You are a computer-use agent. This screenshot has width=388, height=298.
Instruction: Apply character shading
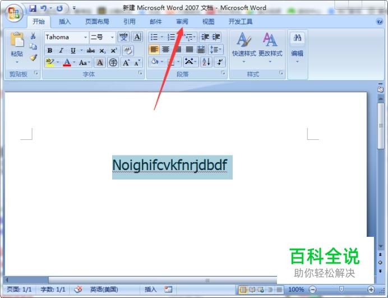[100, 63]
